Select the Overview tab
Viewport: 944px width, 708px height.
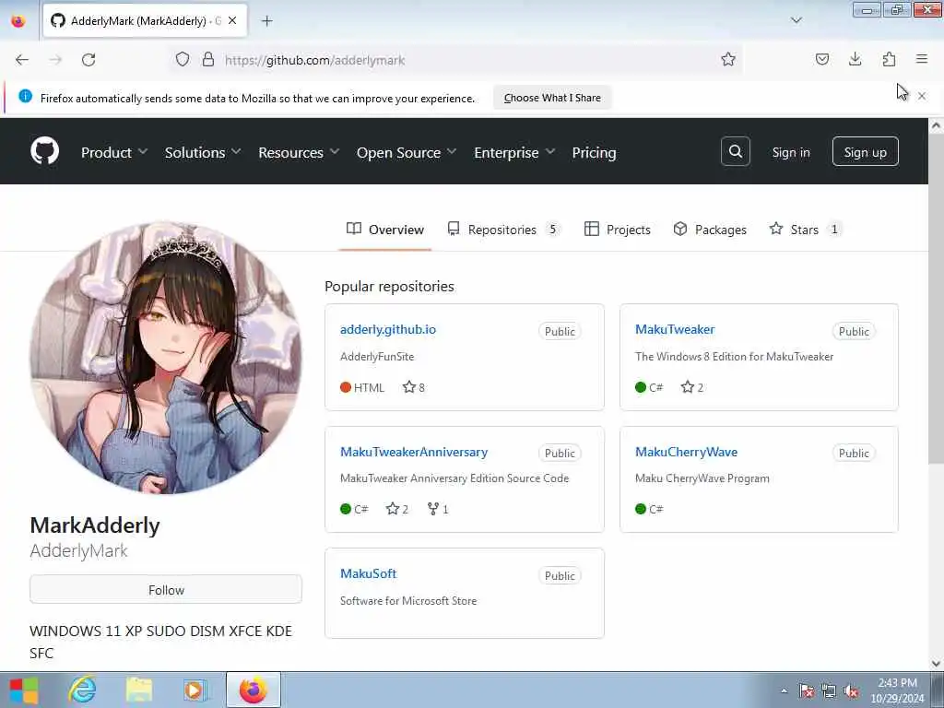point(385,230)
